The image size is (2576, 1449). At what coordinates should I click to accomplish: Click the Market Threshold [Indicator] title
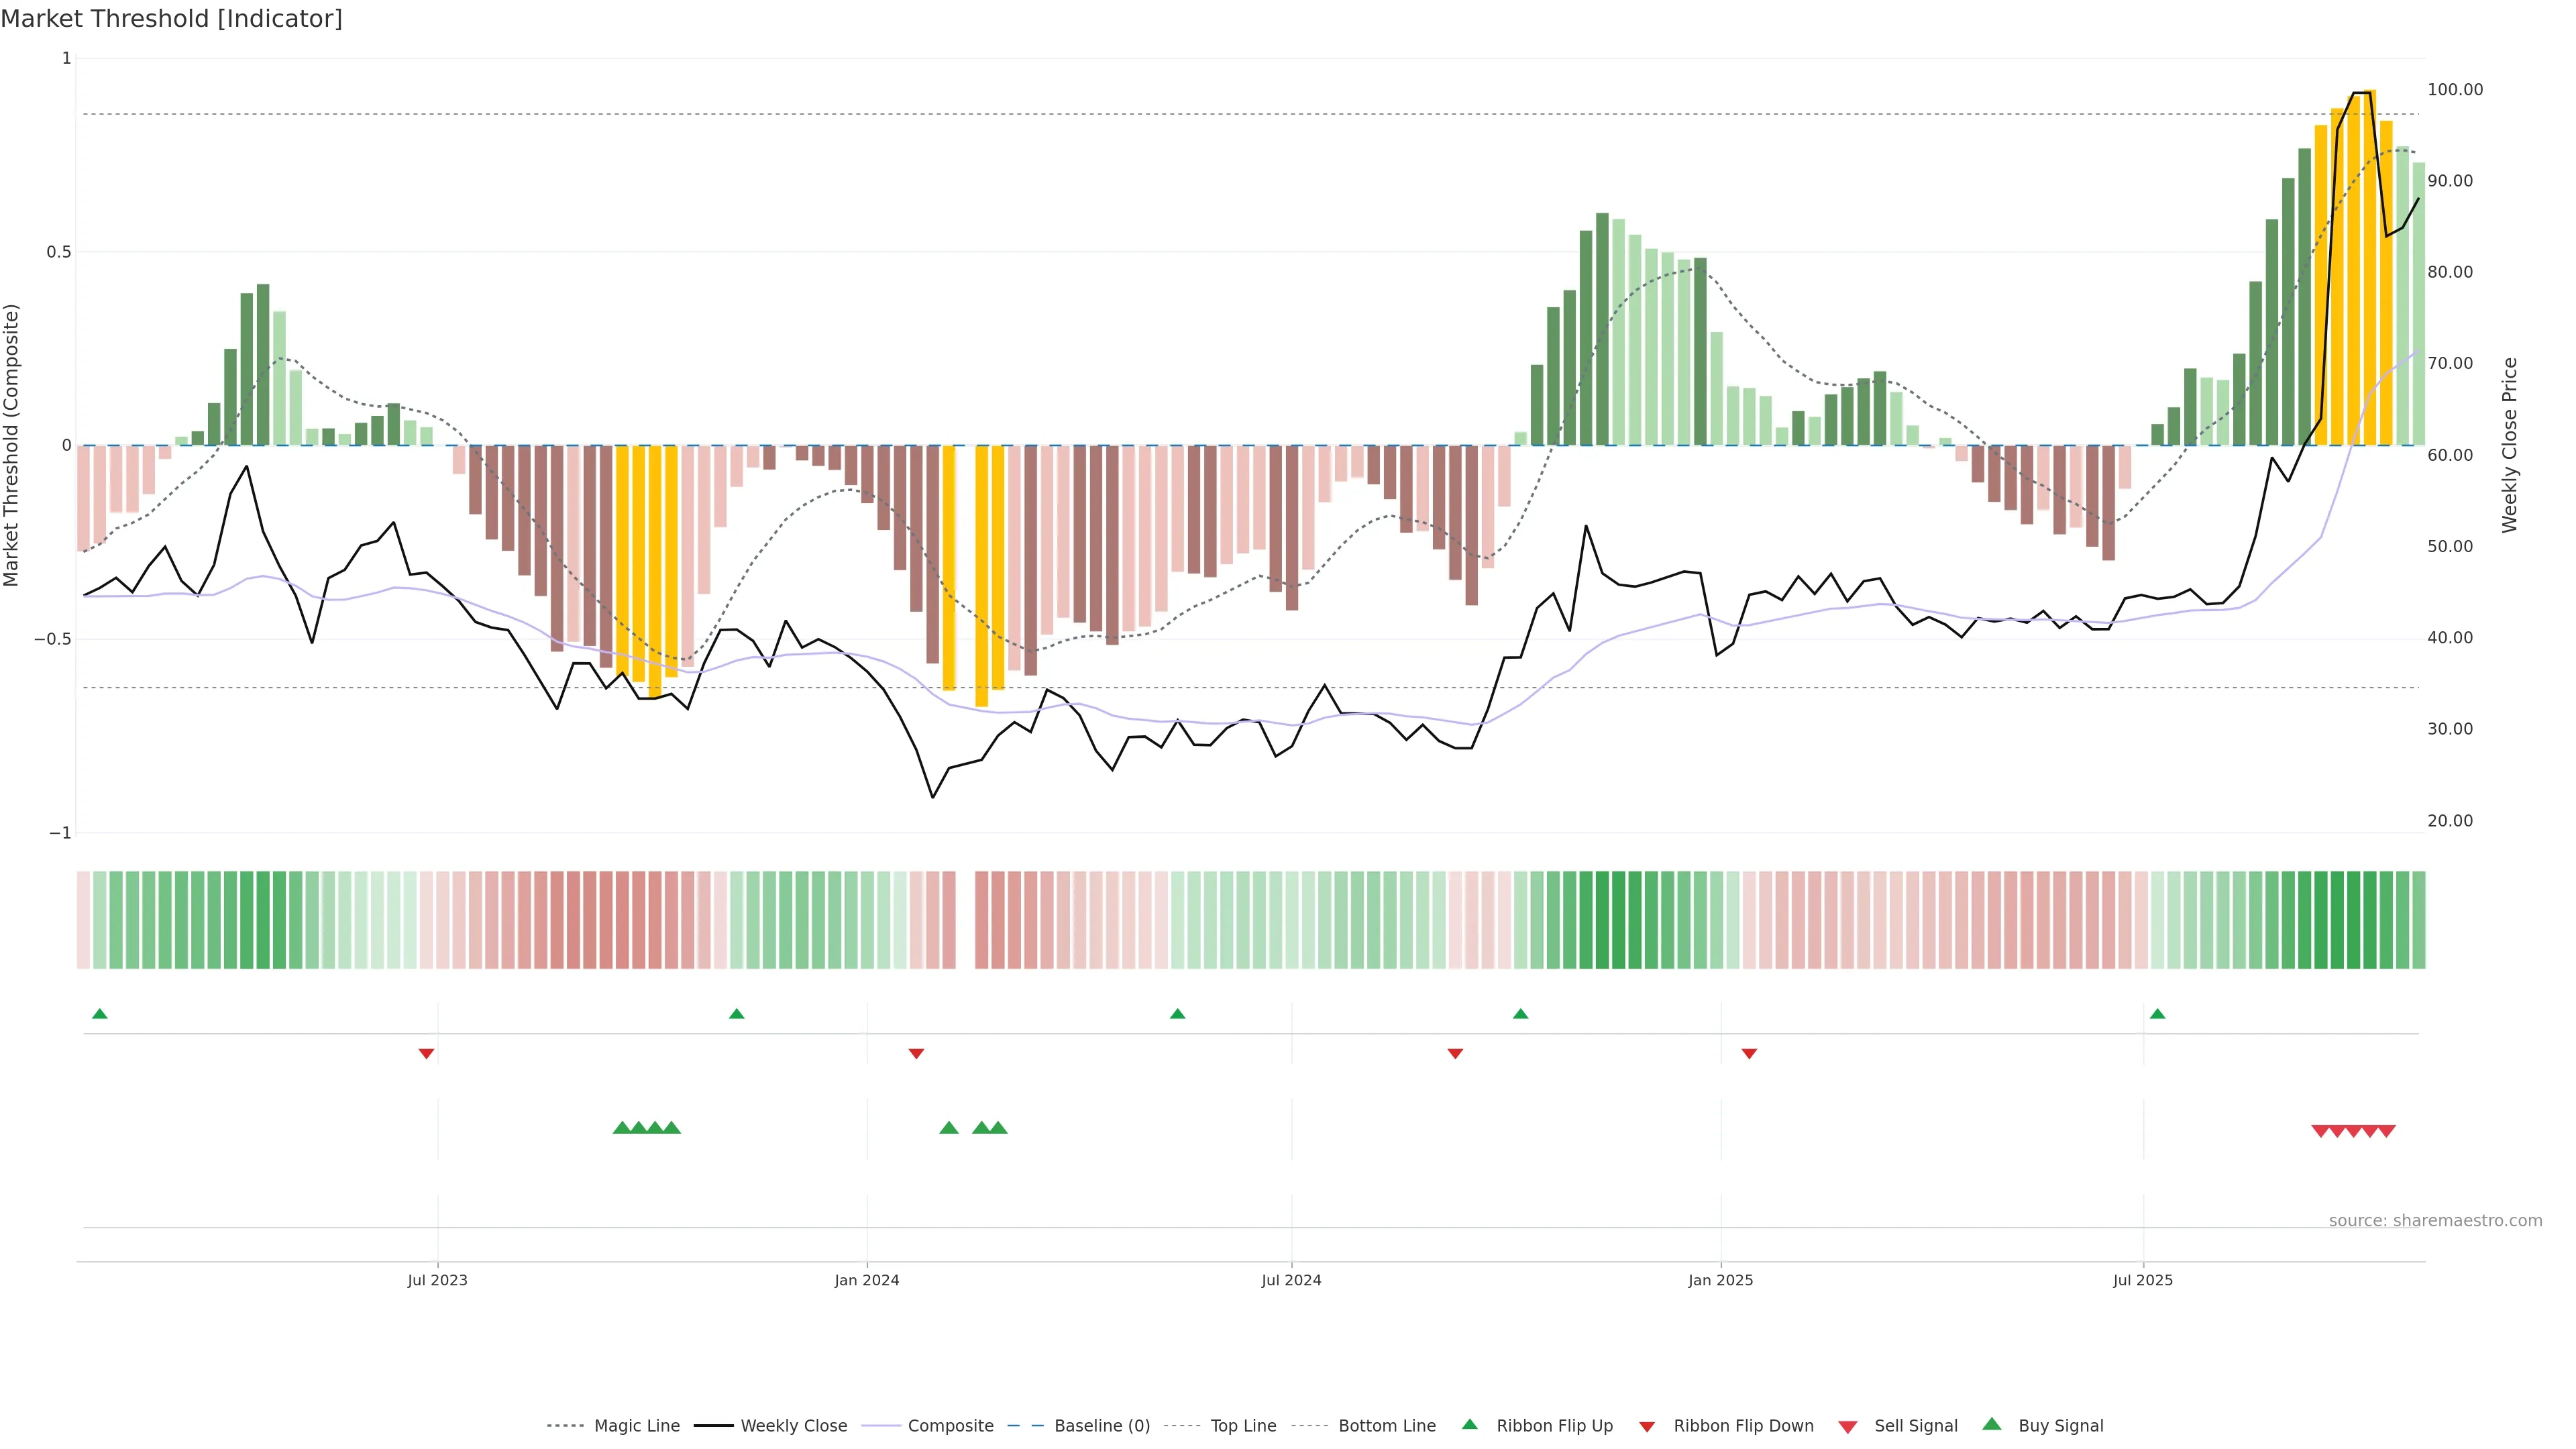click(171, 18)
